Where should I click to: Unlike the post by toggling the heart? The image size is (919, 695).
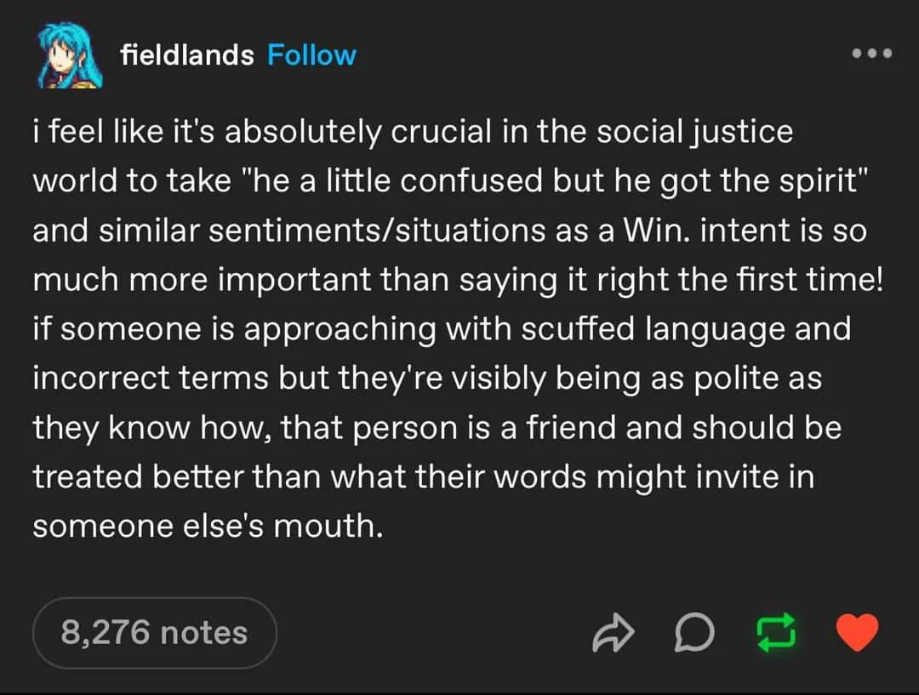(x=858, y=632)
